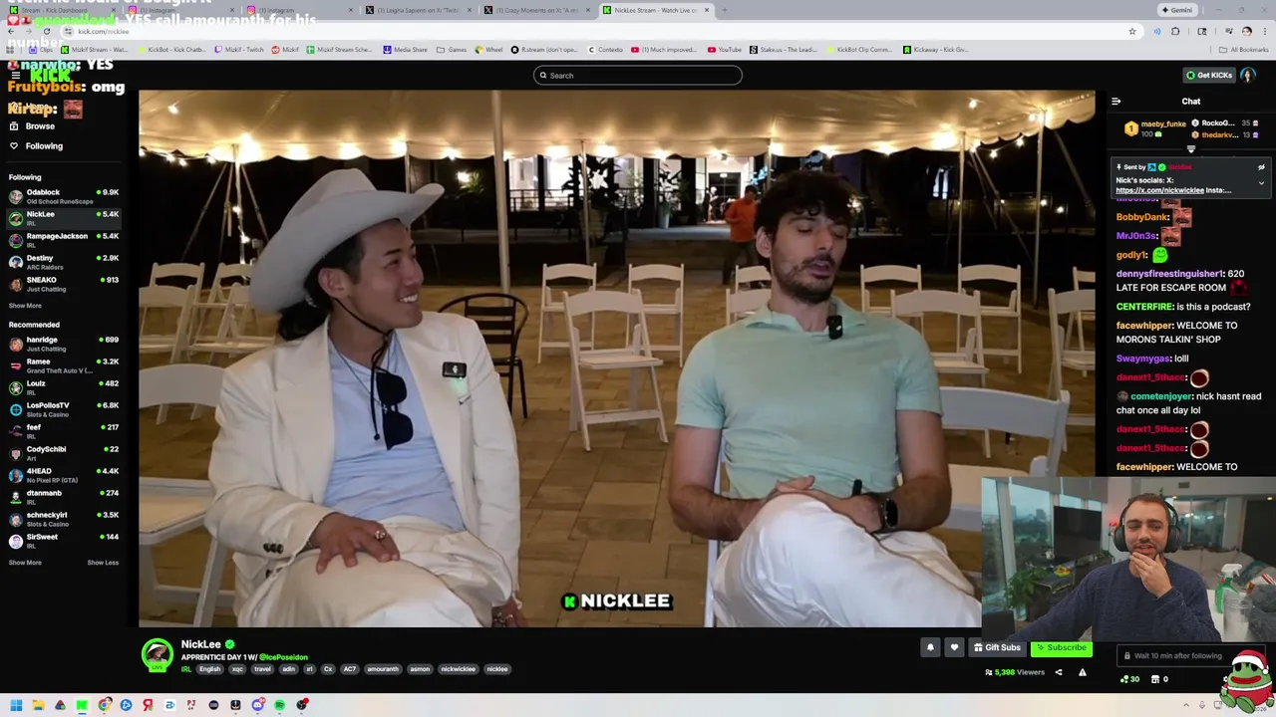Open Discord from the taskbar
Screen dimensions: 1276x717
pyautogui.click(x=257, y=705)
